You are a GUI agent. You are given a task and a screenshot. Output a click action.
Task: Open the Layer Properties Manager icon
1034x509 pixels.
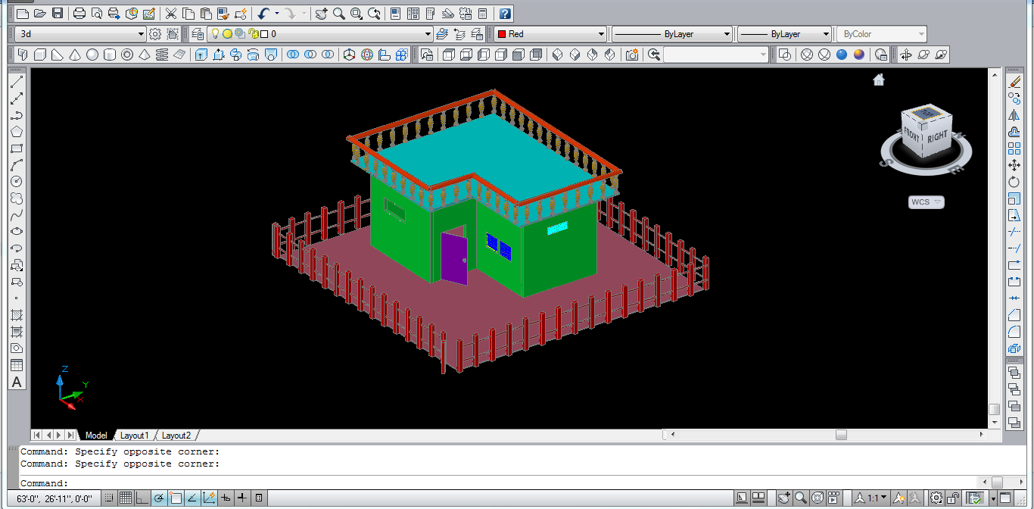click(x=198, y=34)
